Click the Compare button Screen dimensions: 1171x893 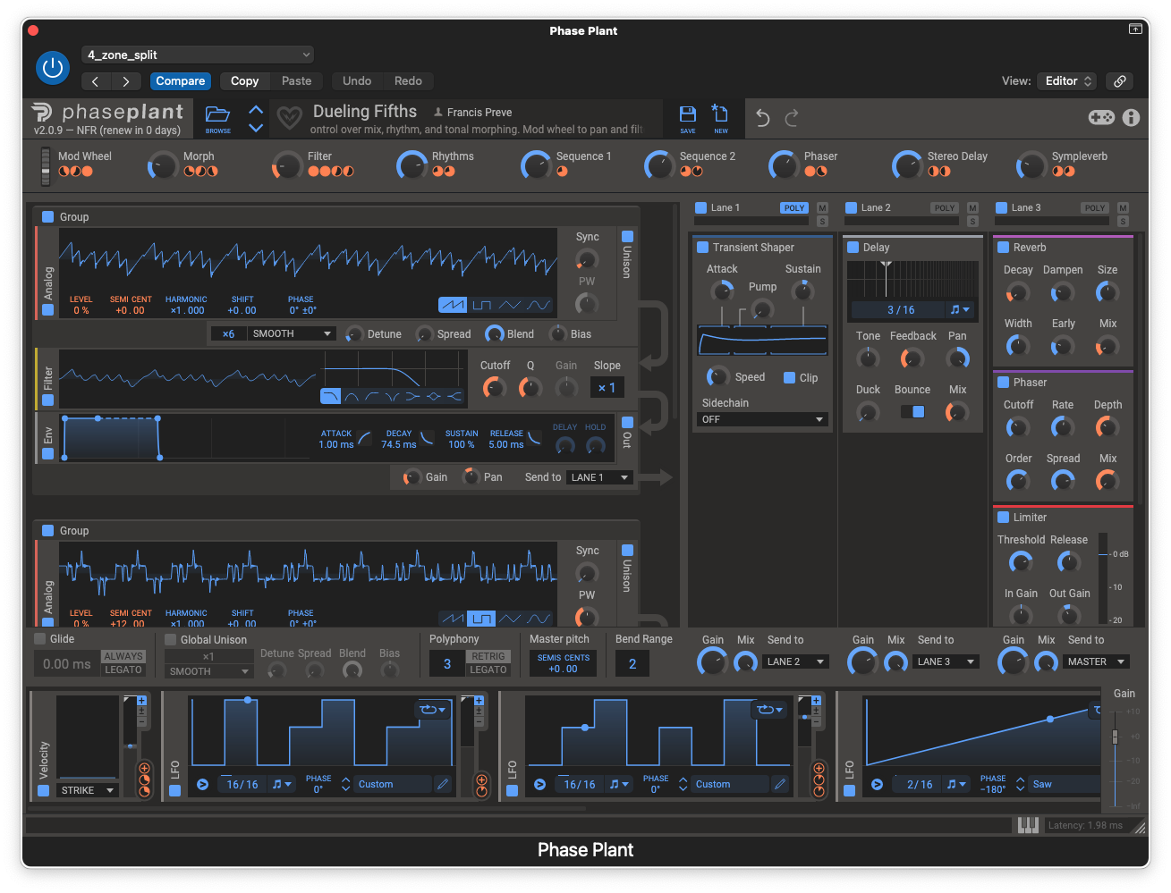[x=181, y=80]
